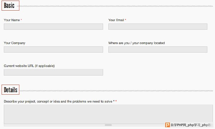Click the Details section heading
This screenshot has width=215, height=129.
pyautogui.click(x=10, y=90)
